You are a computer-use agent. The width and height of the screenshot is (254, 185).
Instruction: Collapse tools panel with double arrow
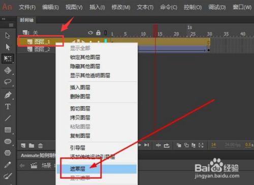(4, 19)
